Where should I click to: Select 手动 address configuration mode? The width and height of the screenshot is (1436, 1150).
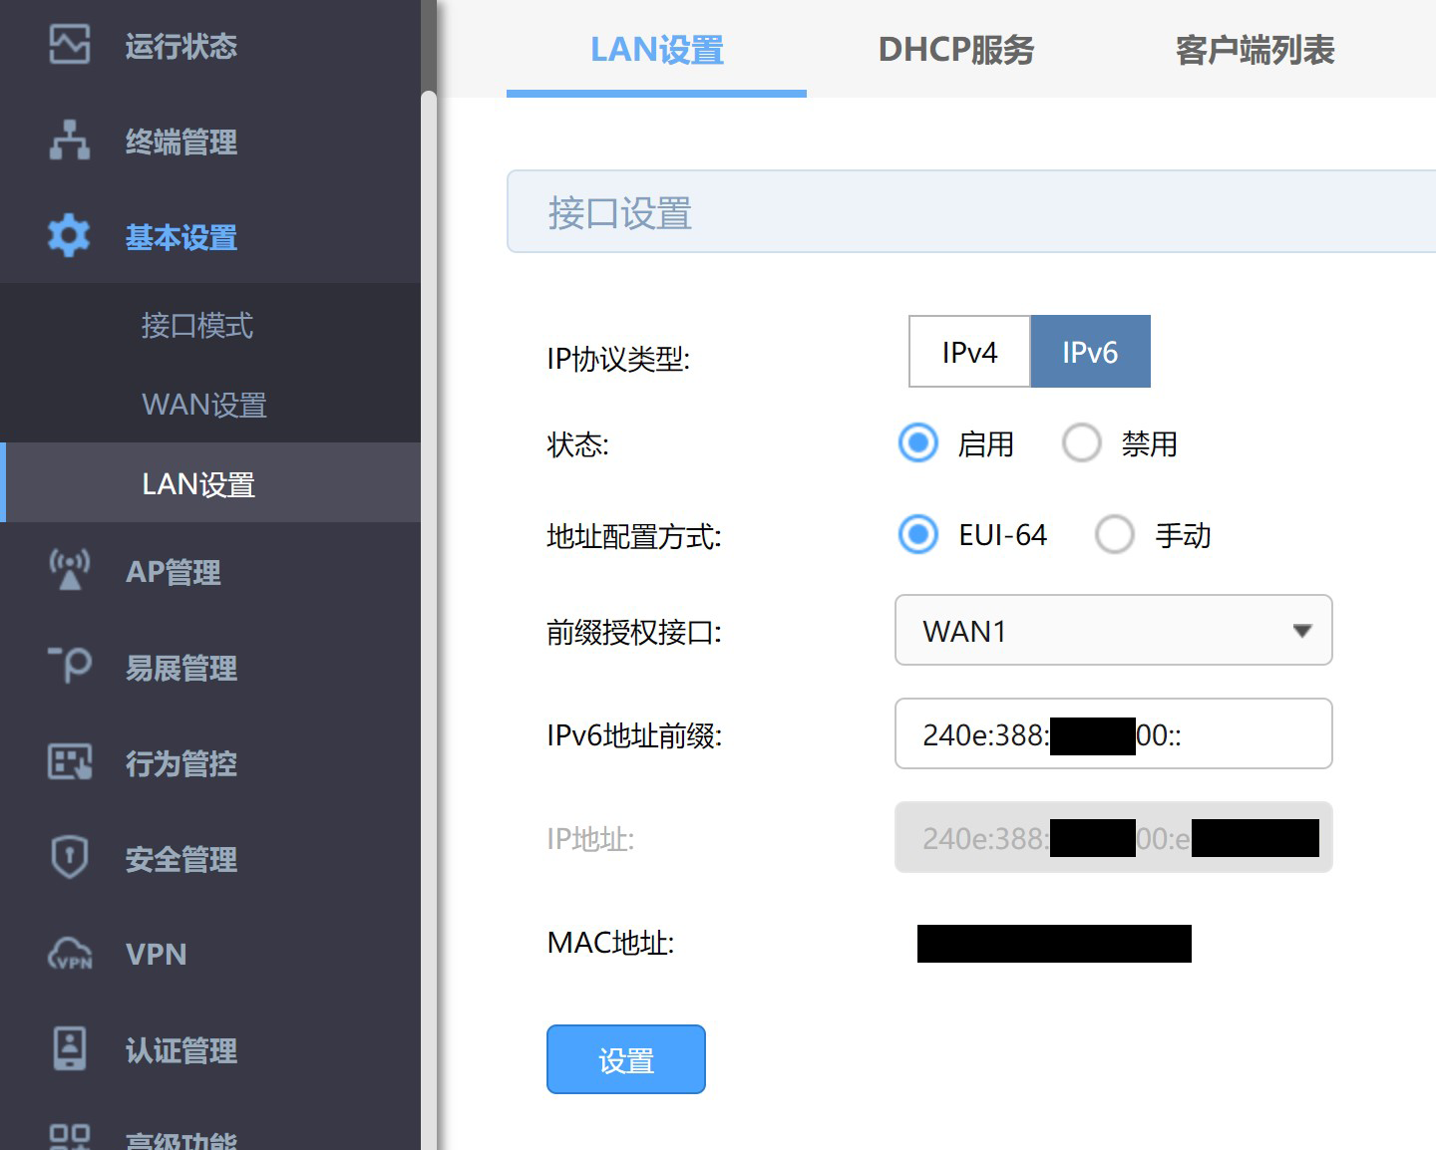(1115, 534)
